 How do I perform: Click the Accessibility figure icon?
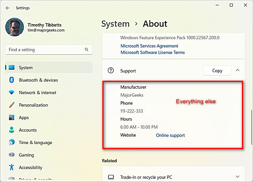[11, 167]
